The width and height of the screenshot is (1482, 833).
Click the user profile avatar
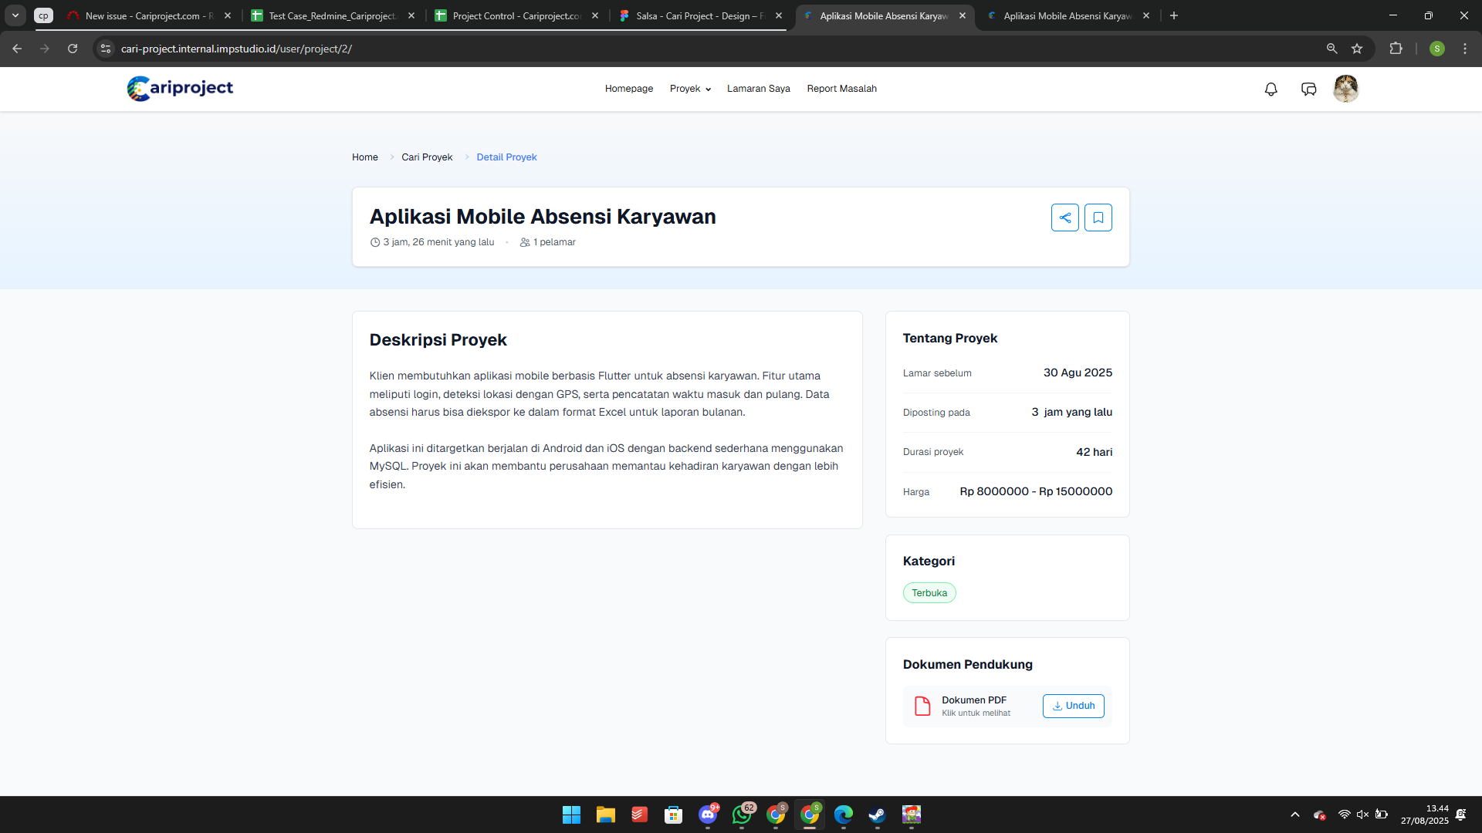tap(1345, 89)
